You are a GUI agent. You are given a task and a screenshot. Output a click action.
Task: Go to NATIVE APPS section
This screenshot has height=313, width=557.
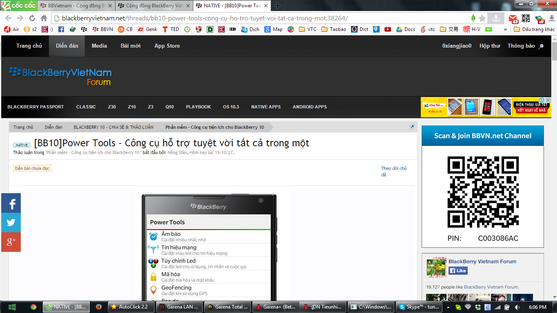(266, 107)
